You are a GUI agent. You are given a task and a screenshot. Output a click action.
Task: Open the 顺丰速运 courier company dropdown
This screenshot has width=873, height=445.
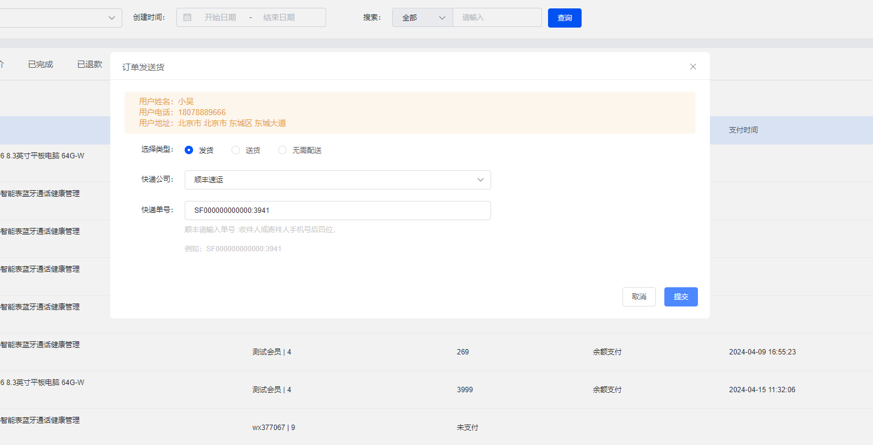coord(338,180)
